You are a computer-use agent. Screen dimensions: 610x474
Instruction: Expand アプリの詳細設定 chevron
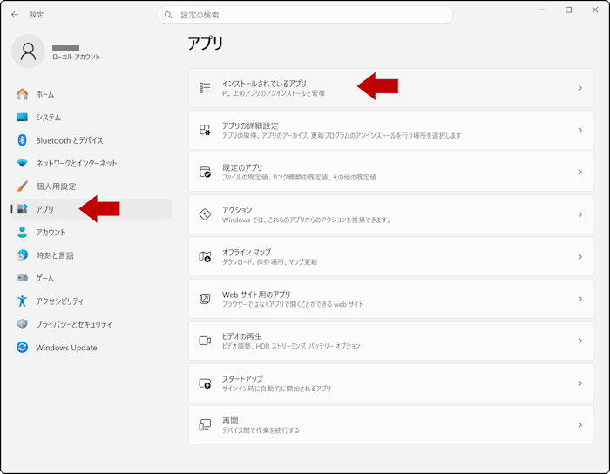coord(579,131)
